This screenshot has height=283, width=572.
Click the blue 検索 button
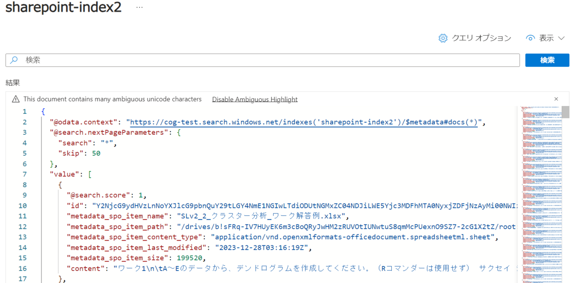point(547,60)
